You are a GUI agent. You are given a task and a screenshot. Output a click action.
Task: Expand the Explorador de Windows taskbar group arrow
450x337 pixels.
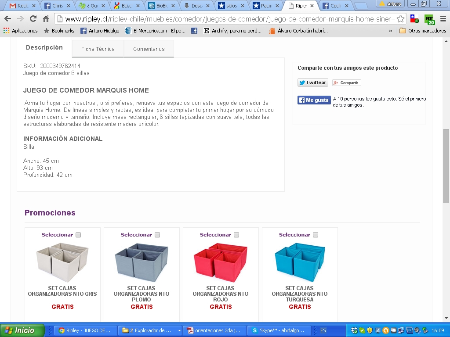click(x=179, y=330)
